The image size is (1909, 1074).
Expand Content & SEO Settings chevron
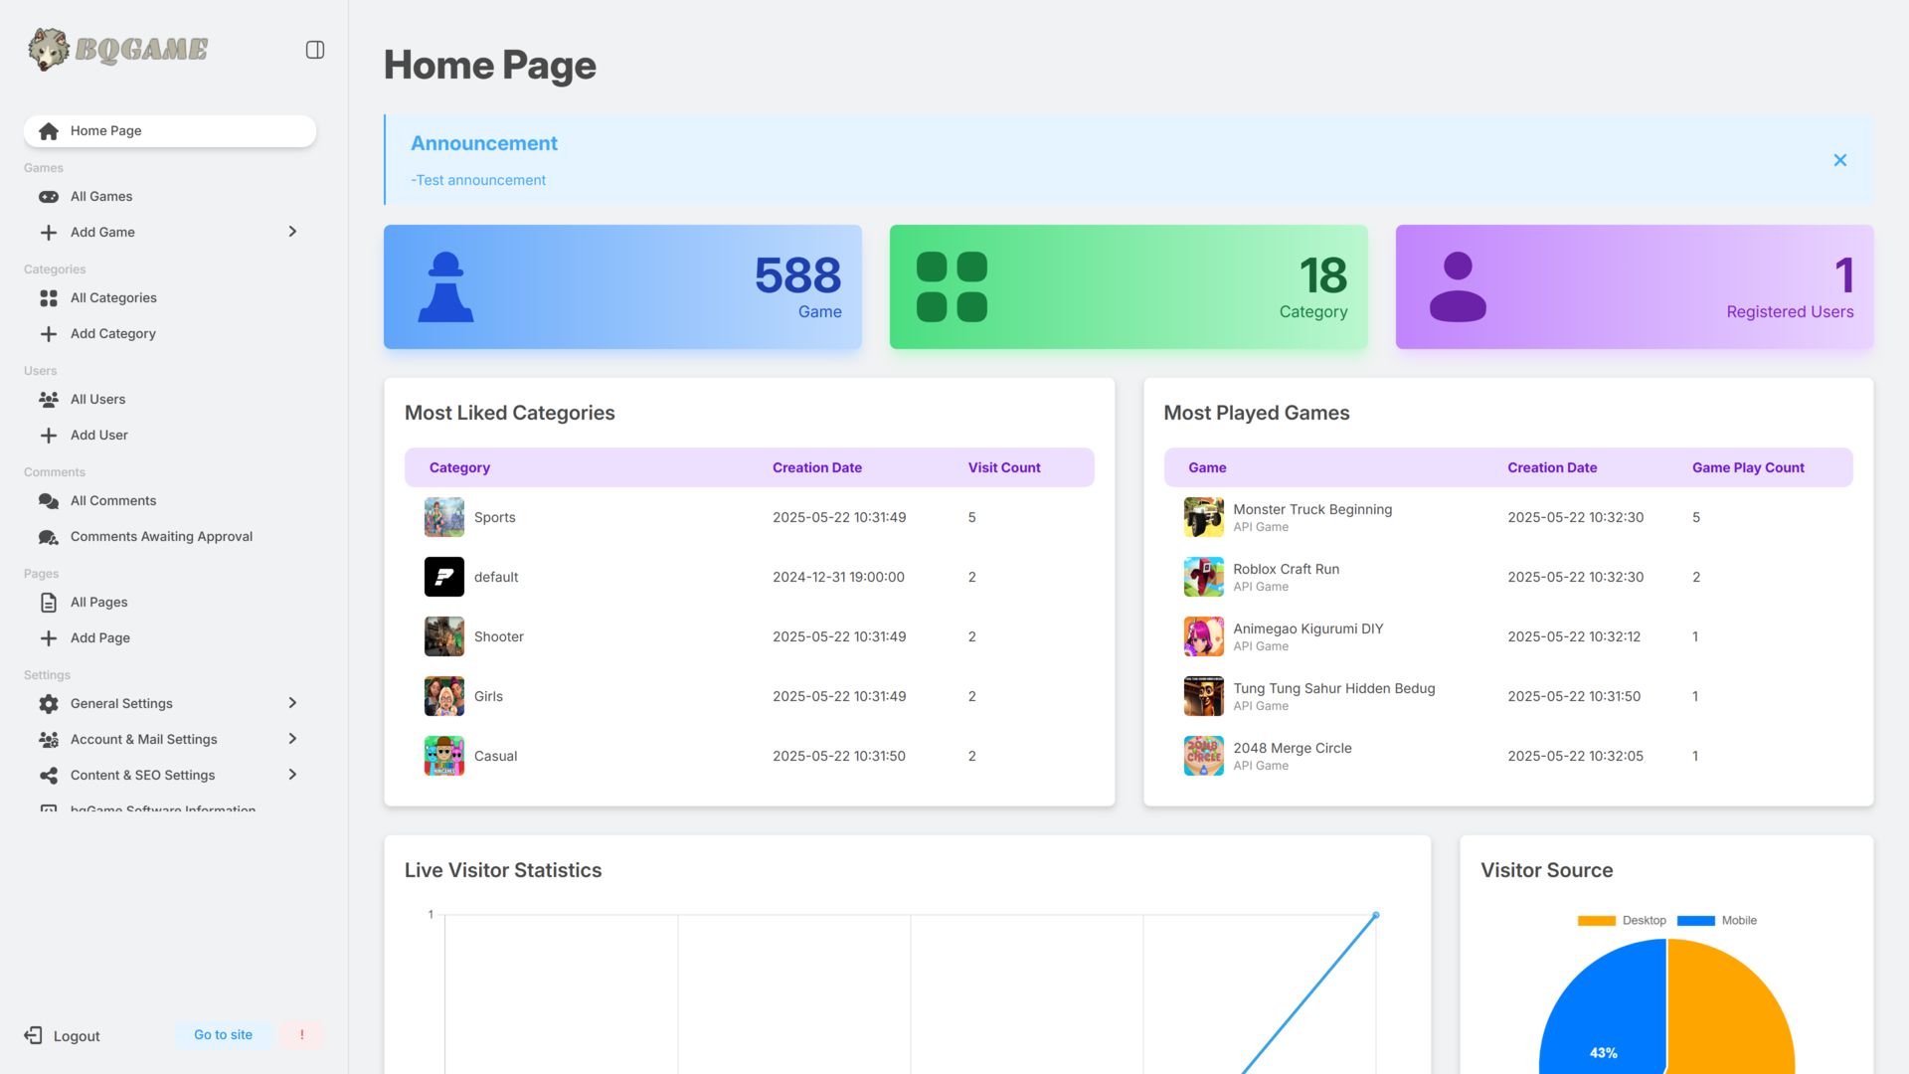pos(292,775)
